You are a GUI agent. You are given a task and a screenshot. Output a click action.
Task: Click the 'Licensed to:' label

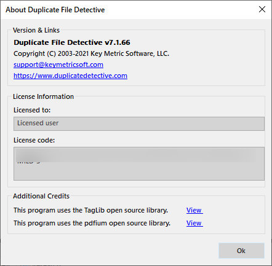click(32, 110)
